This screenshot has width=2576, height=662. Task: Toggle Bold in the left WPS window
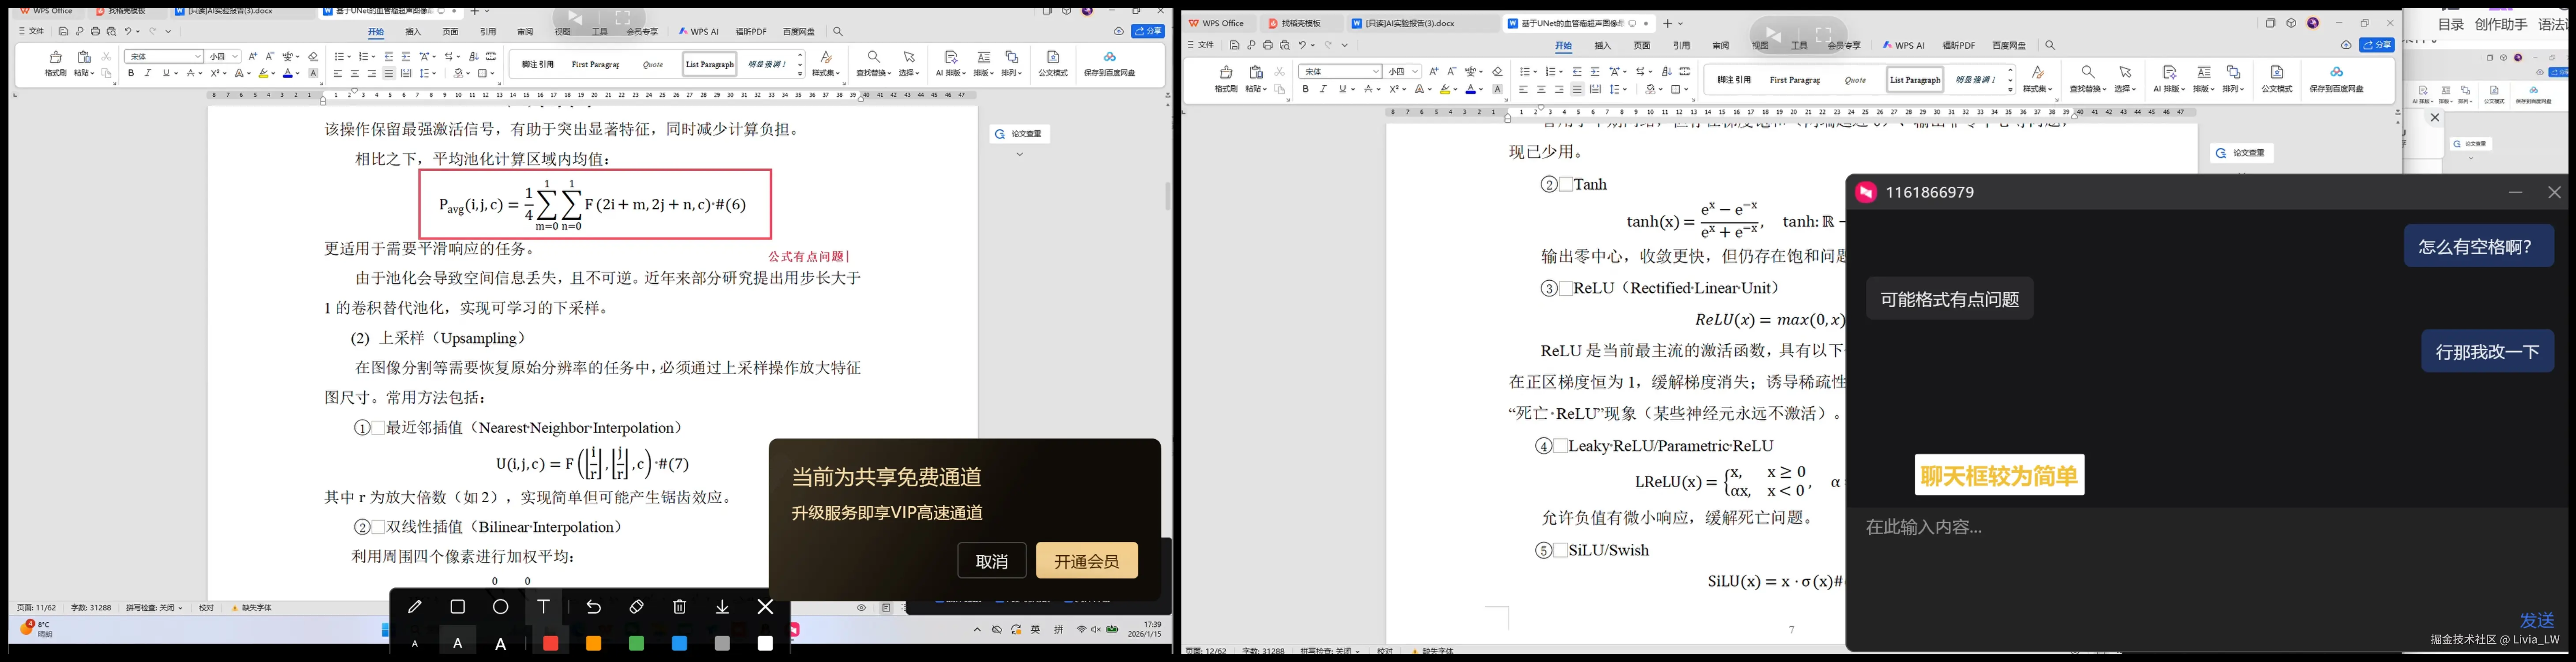point(131,73)
